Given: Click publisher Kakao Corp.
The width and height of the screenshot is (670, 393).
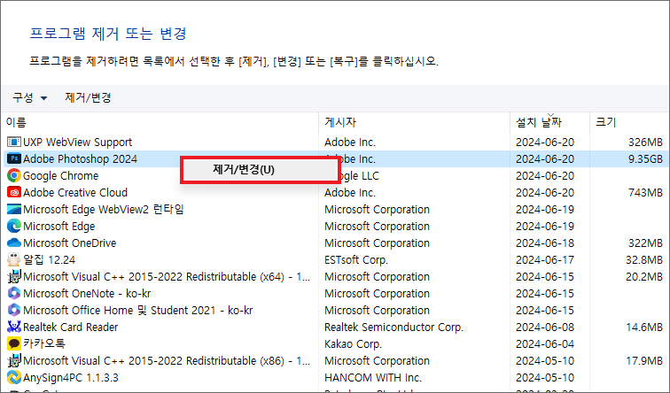Looking at the screenshot, I should (353, 344).
